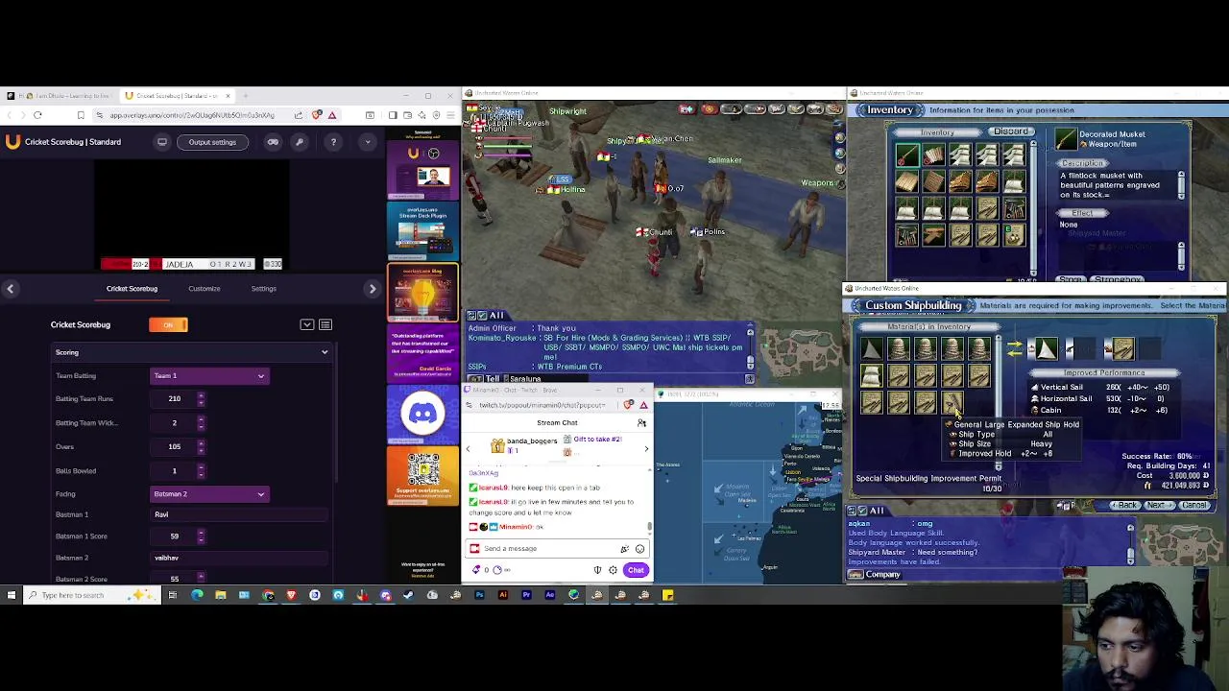Screen dimensions: 1229x691
Task: Collapse the Scoring section chevron
Action: click(325, 352)
